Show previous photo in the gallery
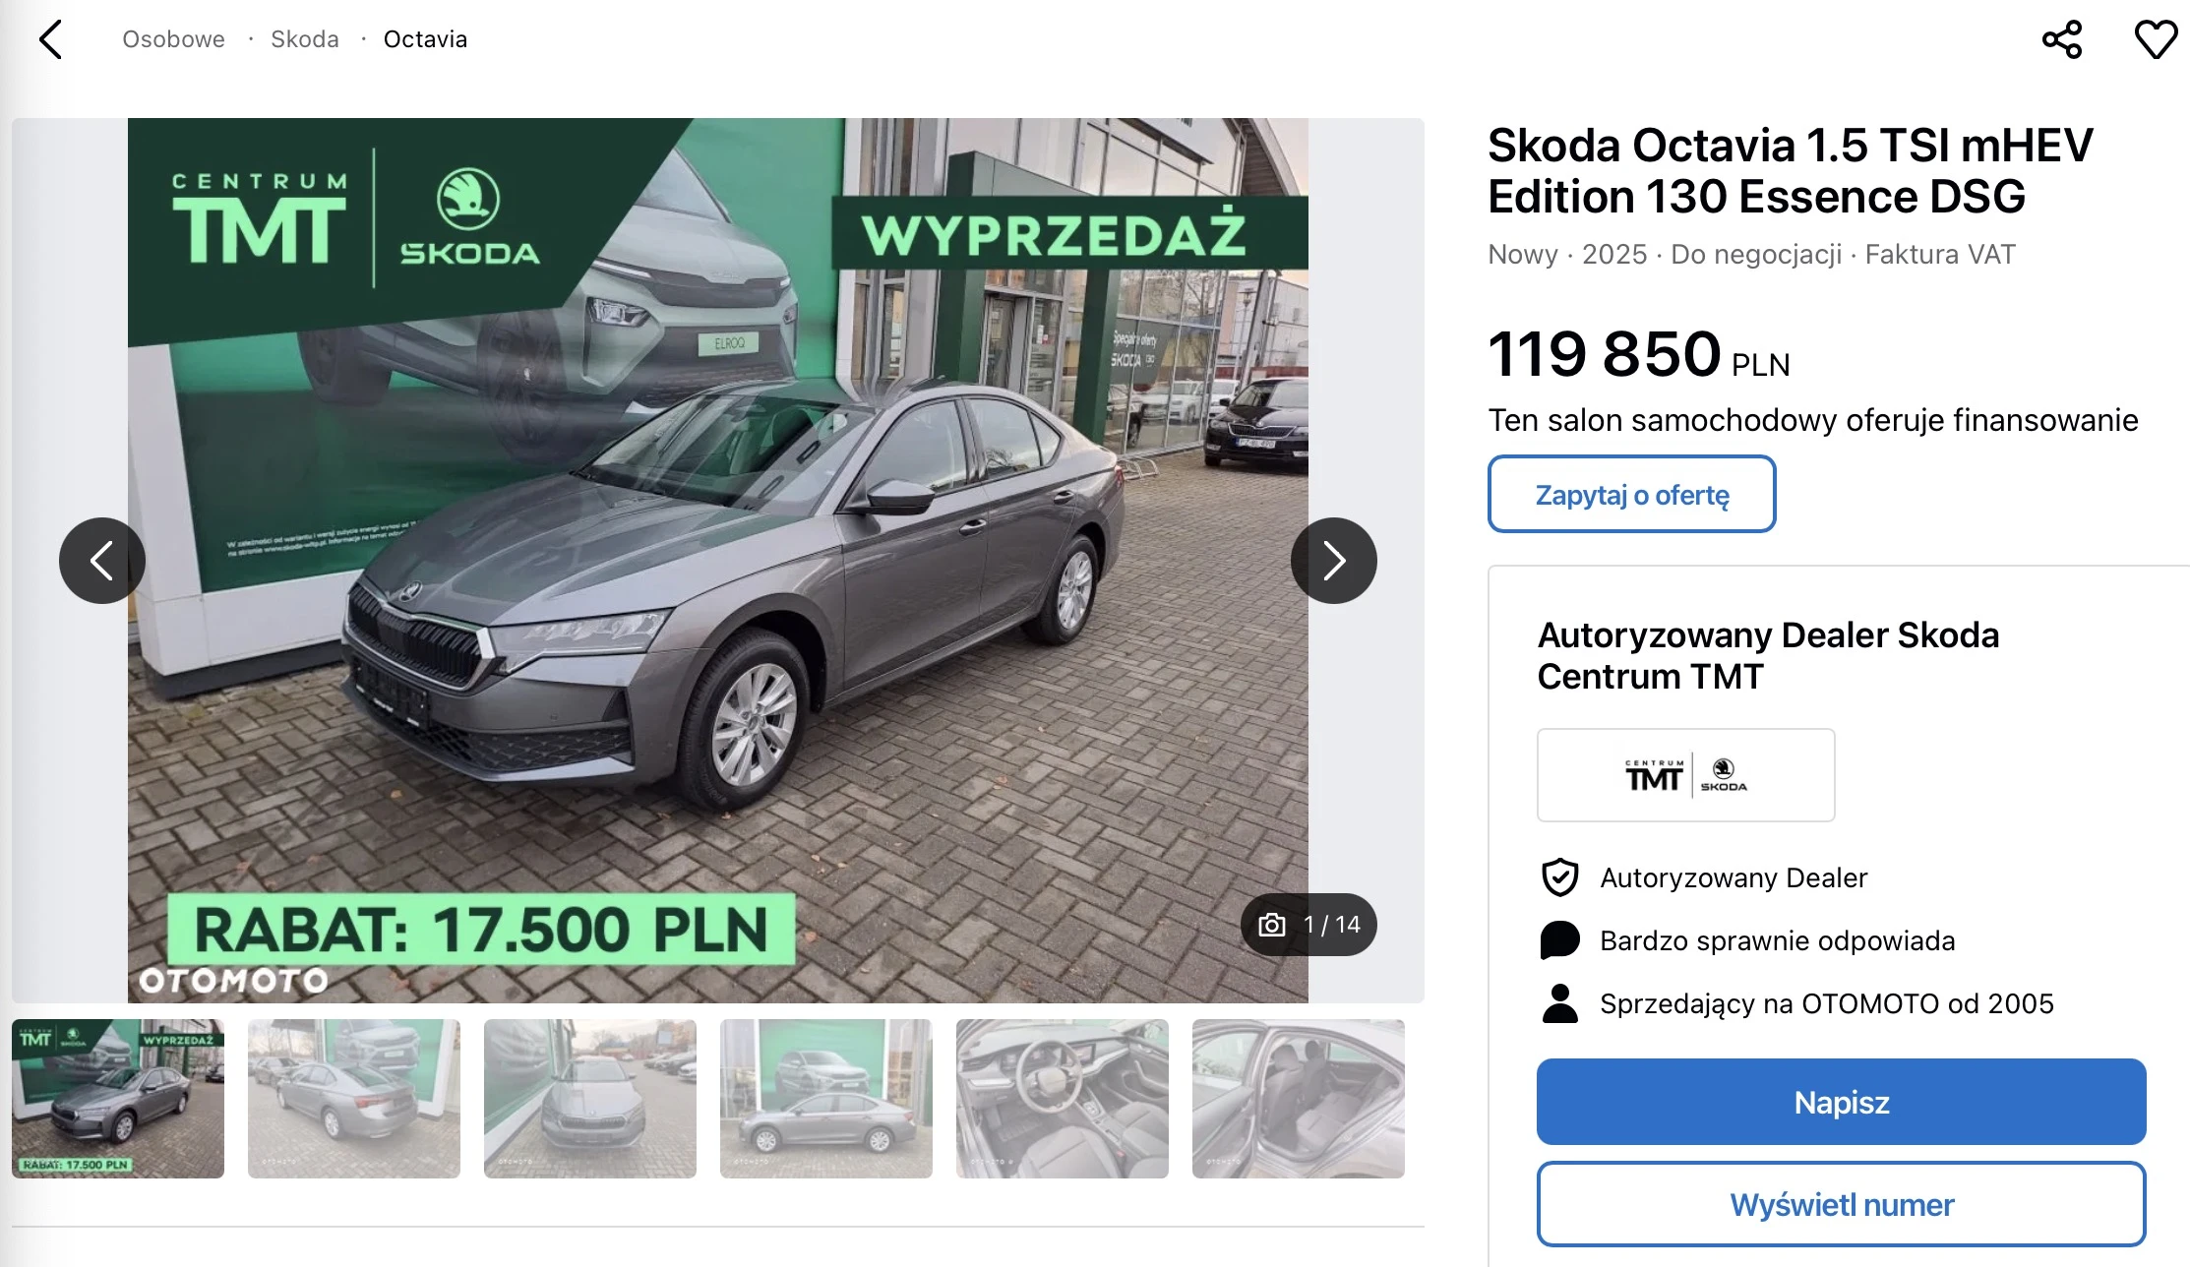 coord(102,561)
